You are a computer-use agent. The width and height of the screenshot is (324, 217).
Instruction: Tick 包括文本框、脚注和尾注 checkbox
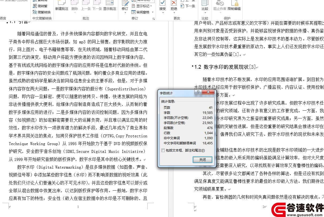(163, 150)
